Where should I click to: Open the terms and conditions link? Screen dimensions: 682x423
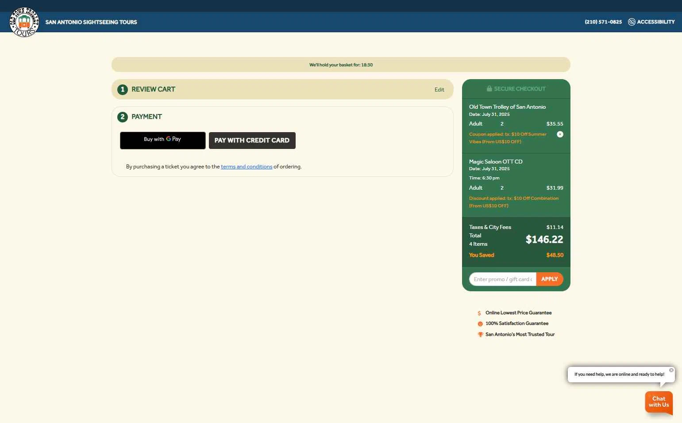tap(247, 167)
